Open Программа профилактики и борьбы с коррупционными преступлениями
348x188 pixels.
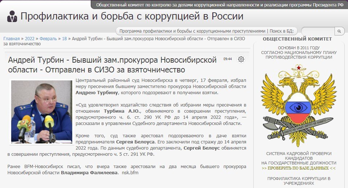[192, 31]
